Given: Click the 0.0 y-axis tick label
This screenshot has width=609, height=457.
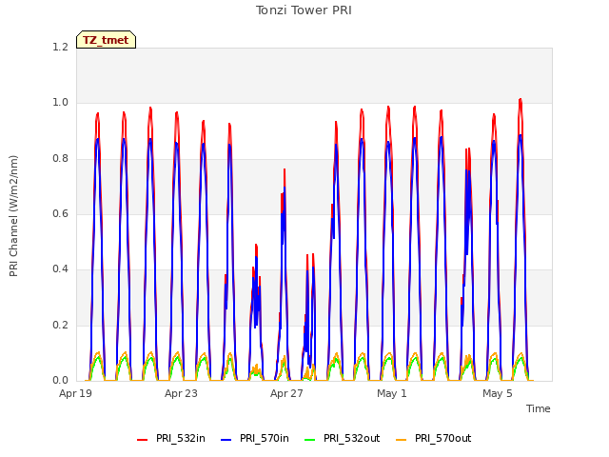Looking at the screenshot, I should 60,380.
